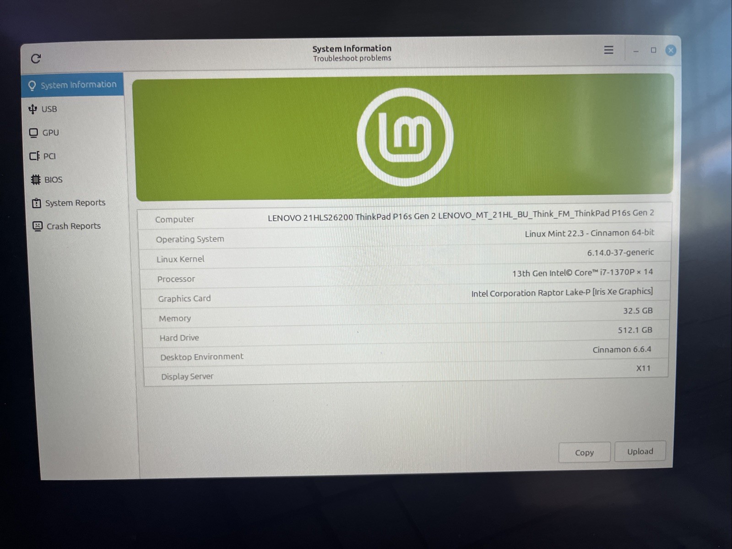Click the Operating System label
Screen dimensions: 732x549
coord(190,239)
